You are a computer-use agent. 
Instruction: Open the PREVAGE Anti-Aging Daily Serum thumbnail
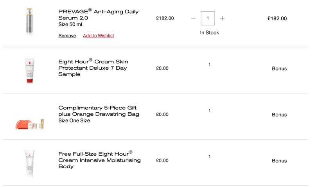29,21
